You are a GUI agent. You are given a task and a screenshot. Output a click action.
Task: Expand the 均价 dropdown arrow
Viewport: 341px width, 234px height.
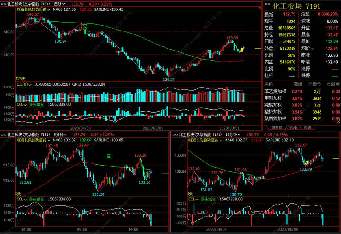pos(312,49)
